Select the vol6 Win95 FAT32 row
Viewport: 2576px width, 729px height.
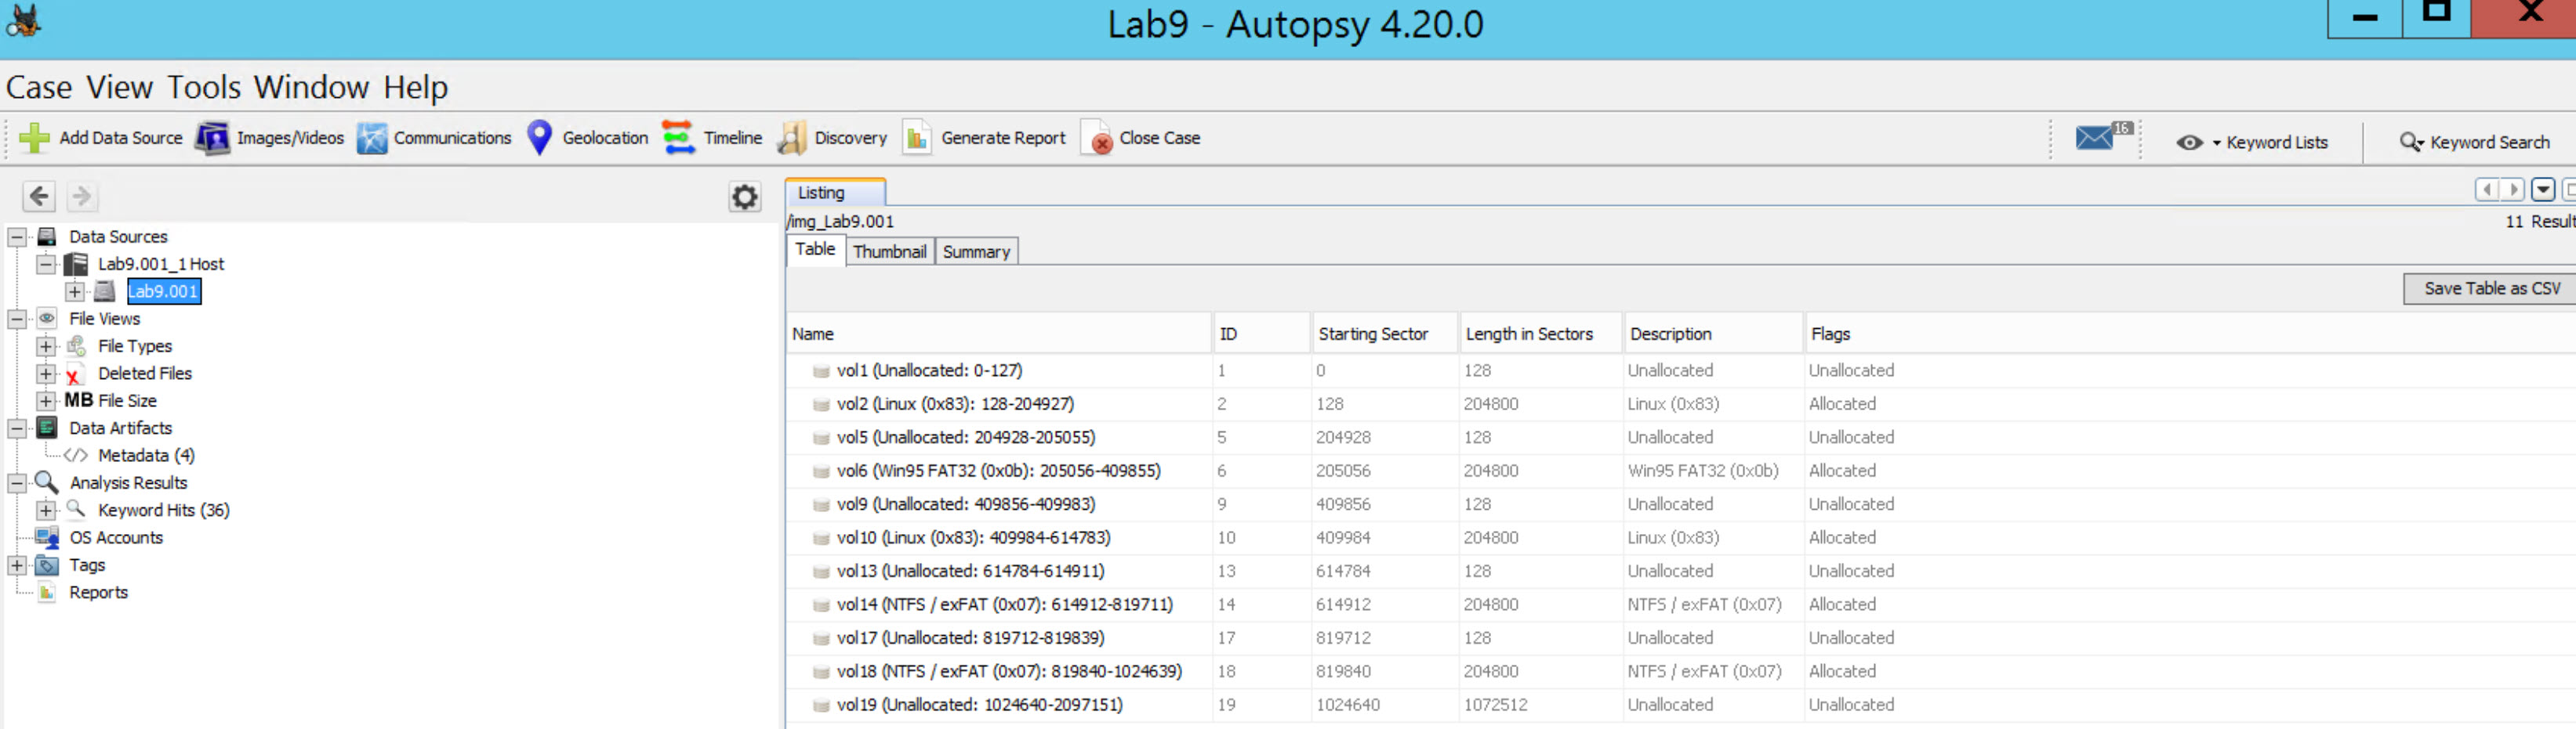pos(1000,471)
